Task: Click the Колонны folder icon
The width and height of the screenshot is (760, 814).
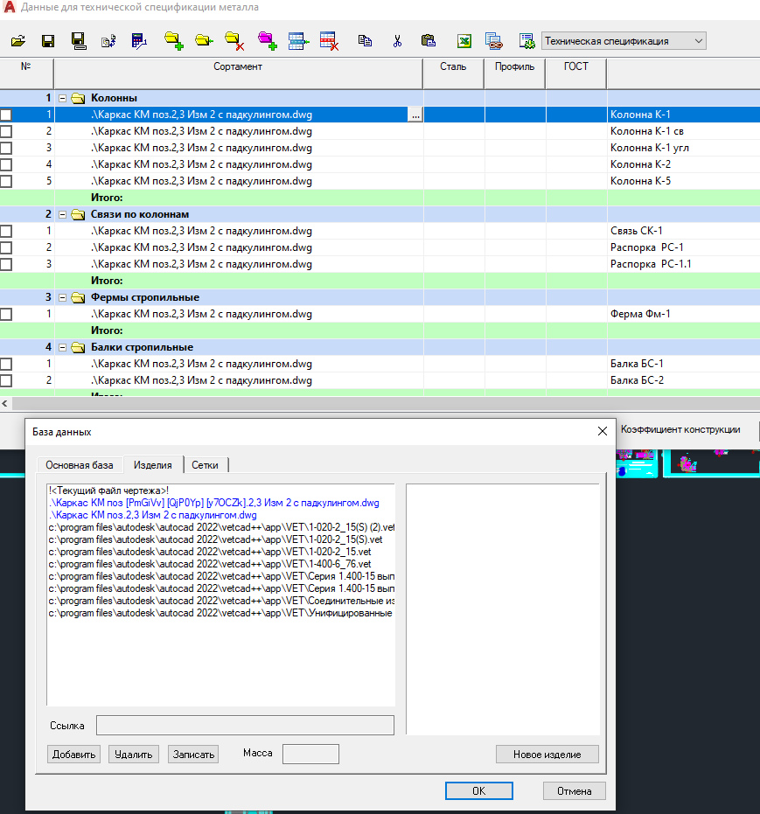Action: click(x=78, y=98)
